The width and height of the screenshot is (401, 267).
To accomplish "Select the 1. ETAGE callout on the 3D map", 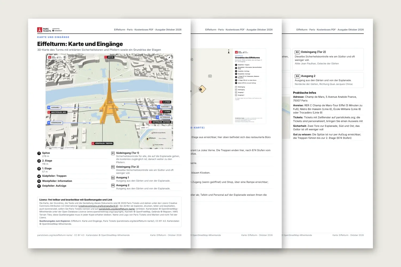I will 165,112.
